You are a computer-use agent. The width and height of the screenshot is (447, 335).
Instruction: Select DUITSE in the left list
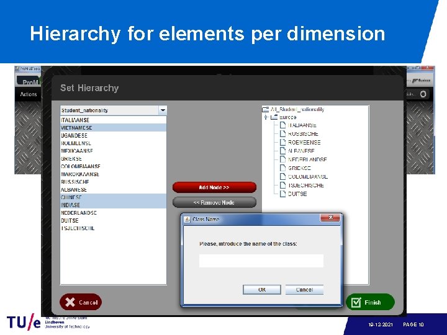pyautogui.click(x=113, y=220)
